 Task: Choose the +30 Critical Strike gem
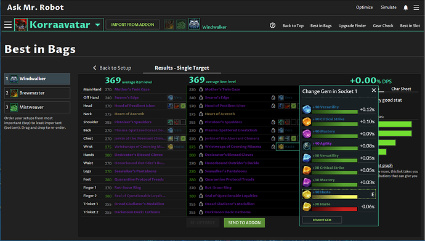click(x=339, y=170)
